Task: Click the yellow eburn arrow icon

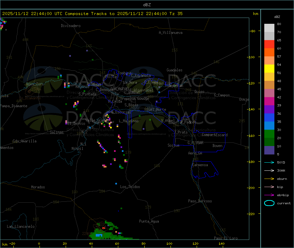Action: pos(269,179)
